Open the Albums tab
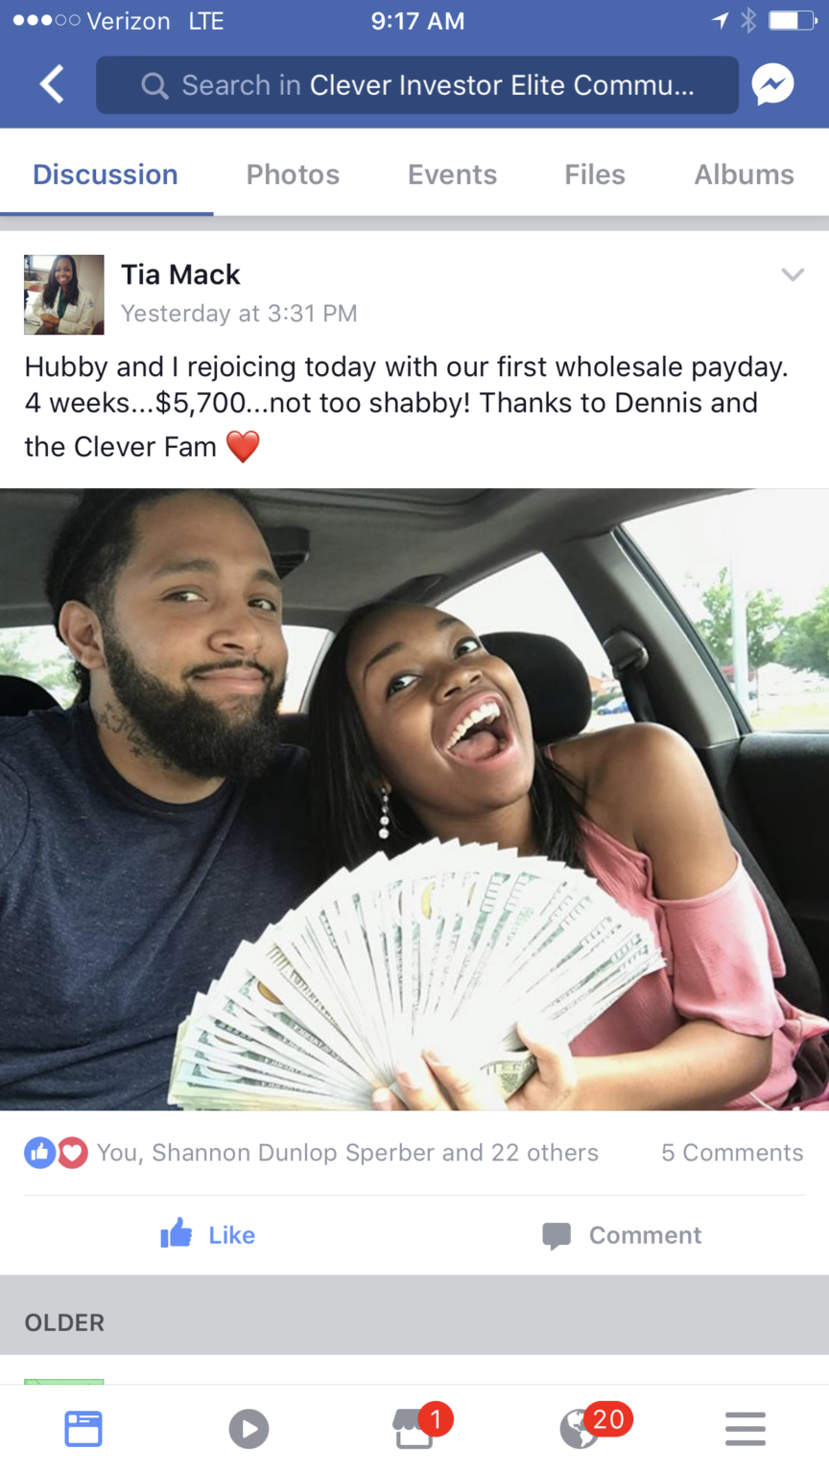Image resolution: width=829 pixels, height=1473 pixels. tap(744, 175)
